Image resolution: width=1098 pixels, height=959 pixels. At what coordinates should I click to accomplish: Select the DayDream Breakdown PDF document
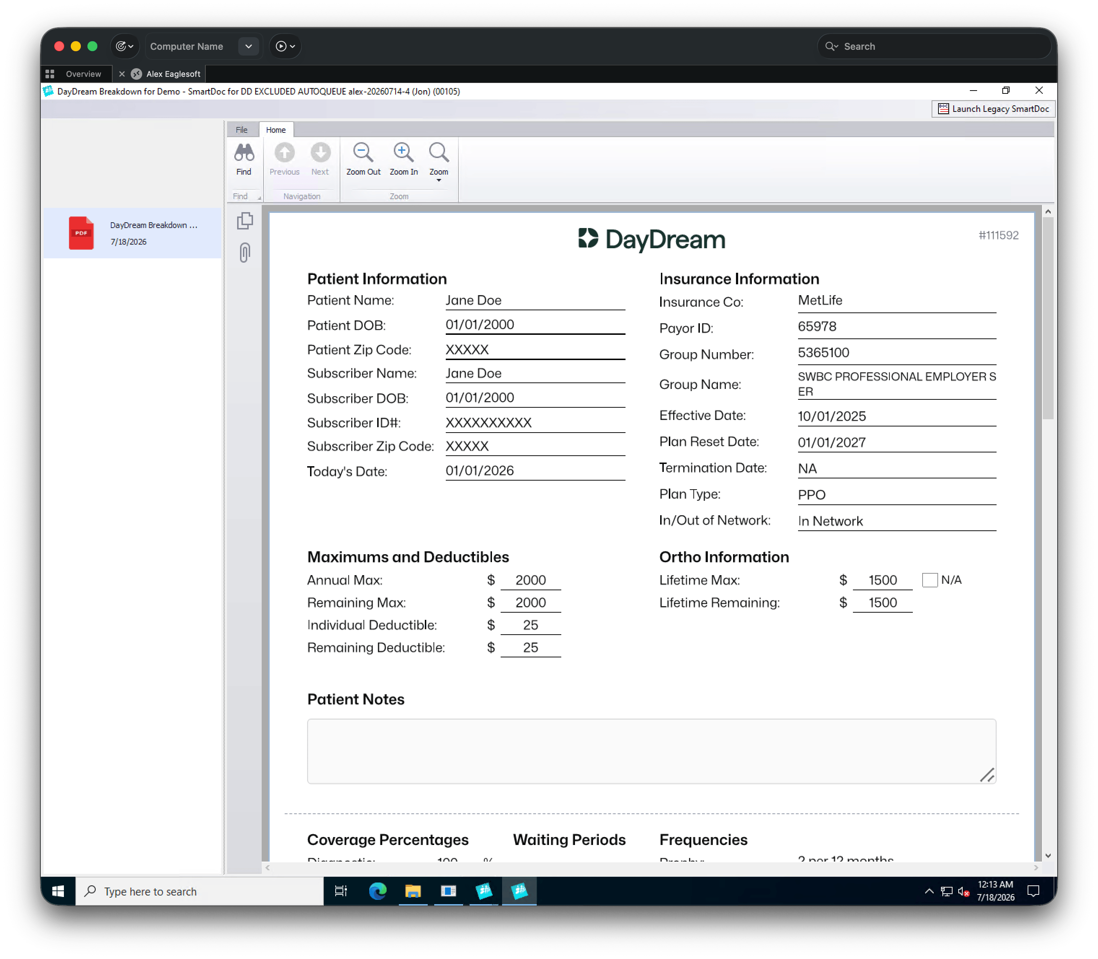(132, 233)
